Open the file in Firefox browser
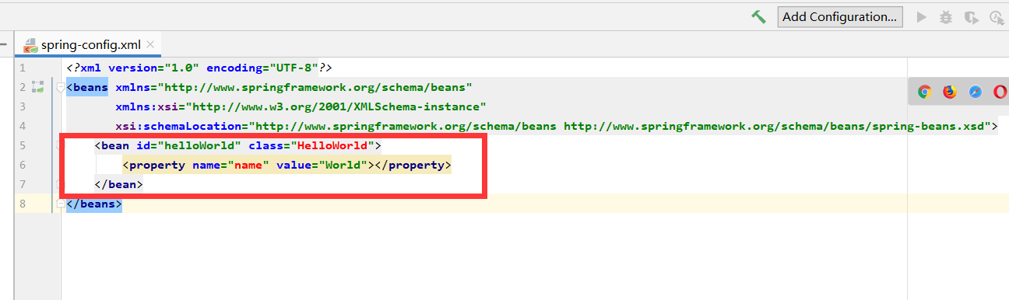Image resolution: width=1009 pixels, height=300 pixels. coord(950,92)
